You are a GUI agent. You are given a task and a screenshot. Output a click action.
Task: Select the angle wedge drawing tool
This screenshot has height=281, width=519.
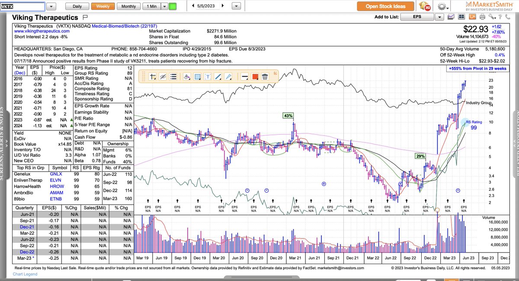(x=229, y=77)
